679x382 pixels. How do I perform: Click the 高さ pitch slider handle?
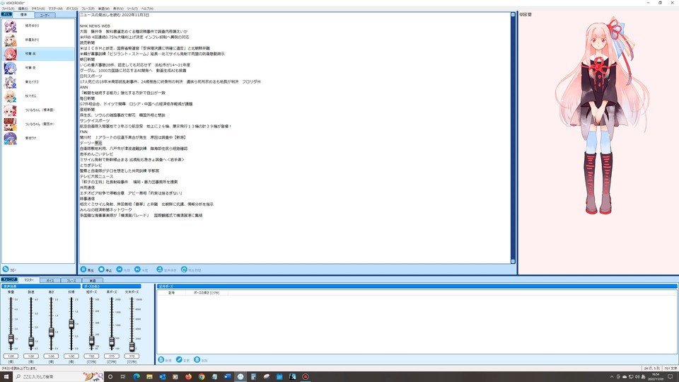[x=51, y=332]
